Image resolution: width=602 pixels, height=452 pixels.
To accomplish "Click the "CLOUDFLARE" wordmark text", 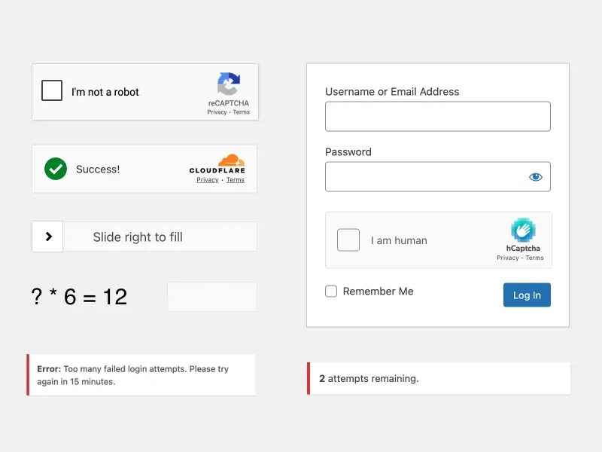I will [x=217, y=170].
